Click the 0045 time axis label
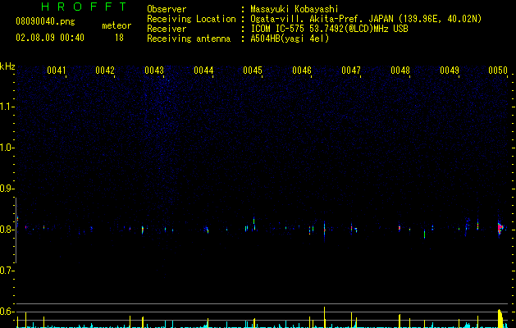This screenshot has height=328, width=516. pos(253,71)
